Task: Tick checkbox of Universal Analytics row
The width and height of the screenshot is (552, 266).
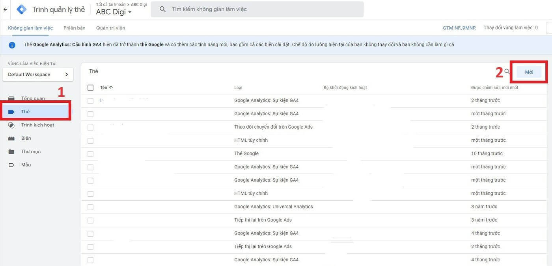Action: 91,207
